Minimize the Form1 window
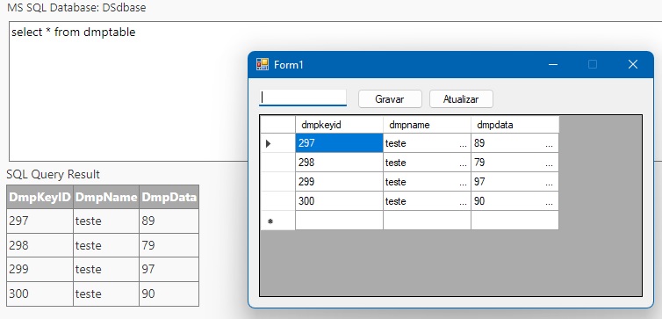Screen dimensions: 662x319 click(x=552, y=64)
